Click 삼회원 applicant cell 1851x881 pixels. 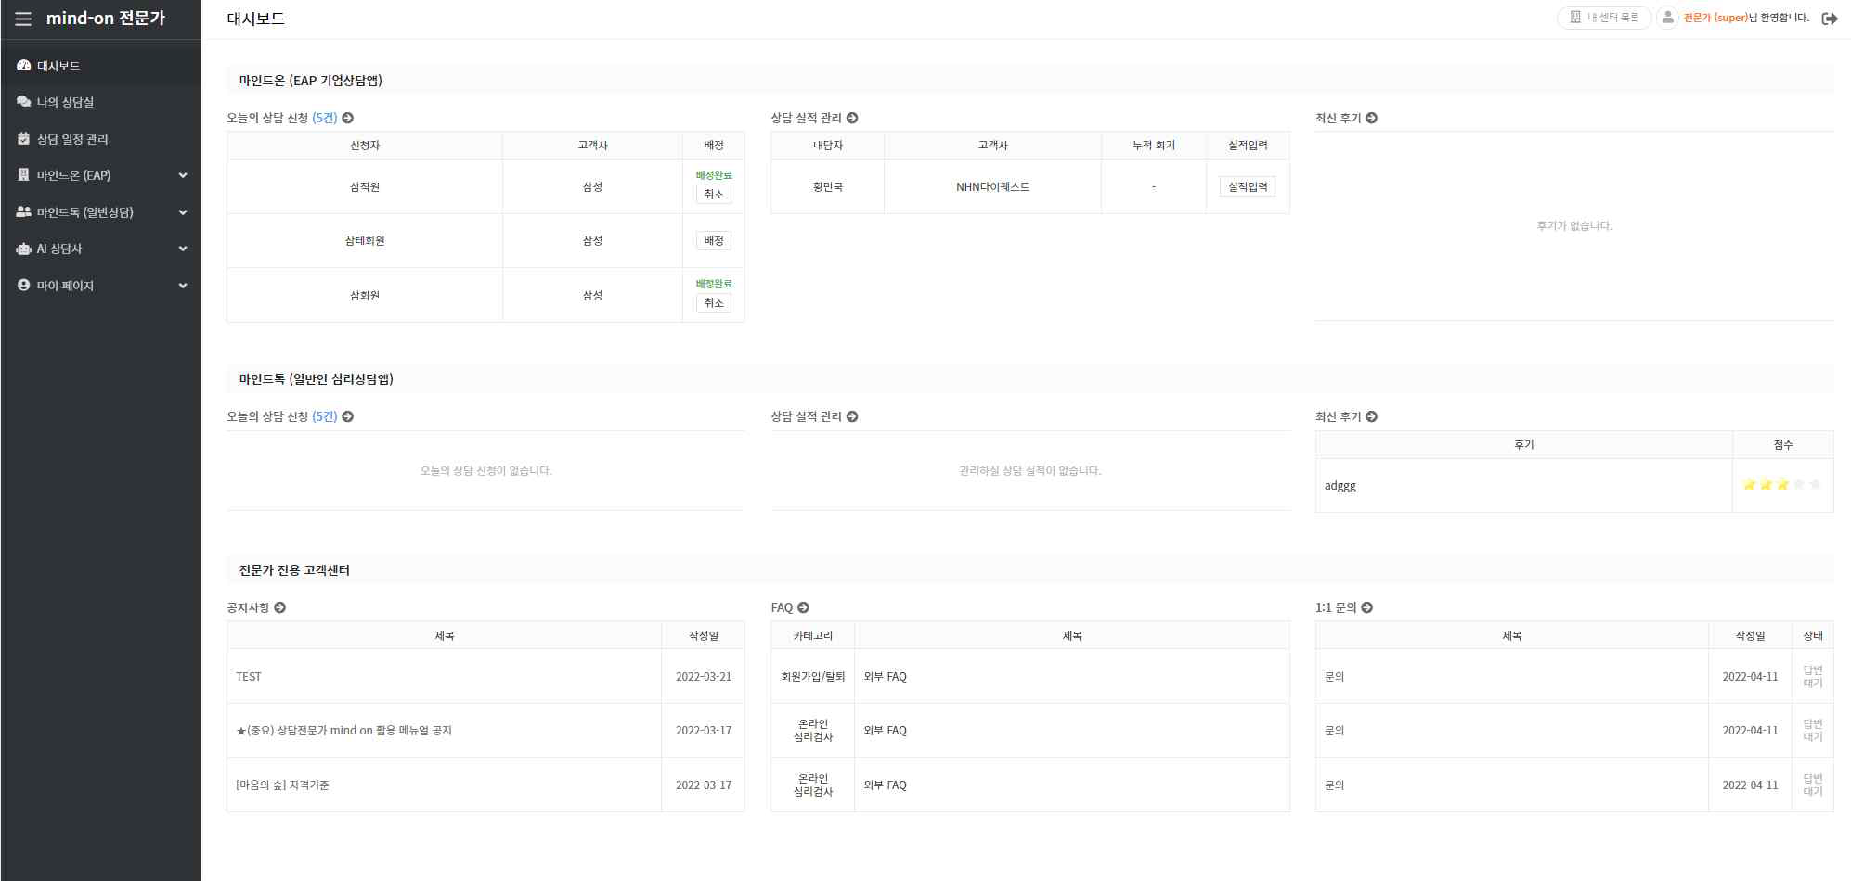click(x=365, y=296)
